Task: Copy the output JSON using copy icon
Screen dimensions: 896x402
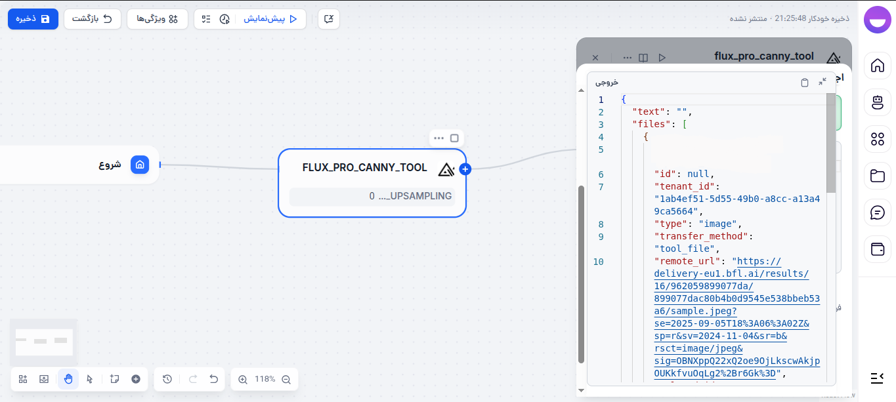Action: 805,82
